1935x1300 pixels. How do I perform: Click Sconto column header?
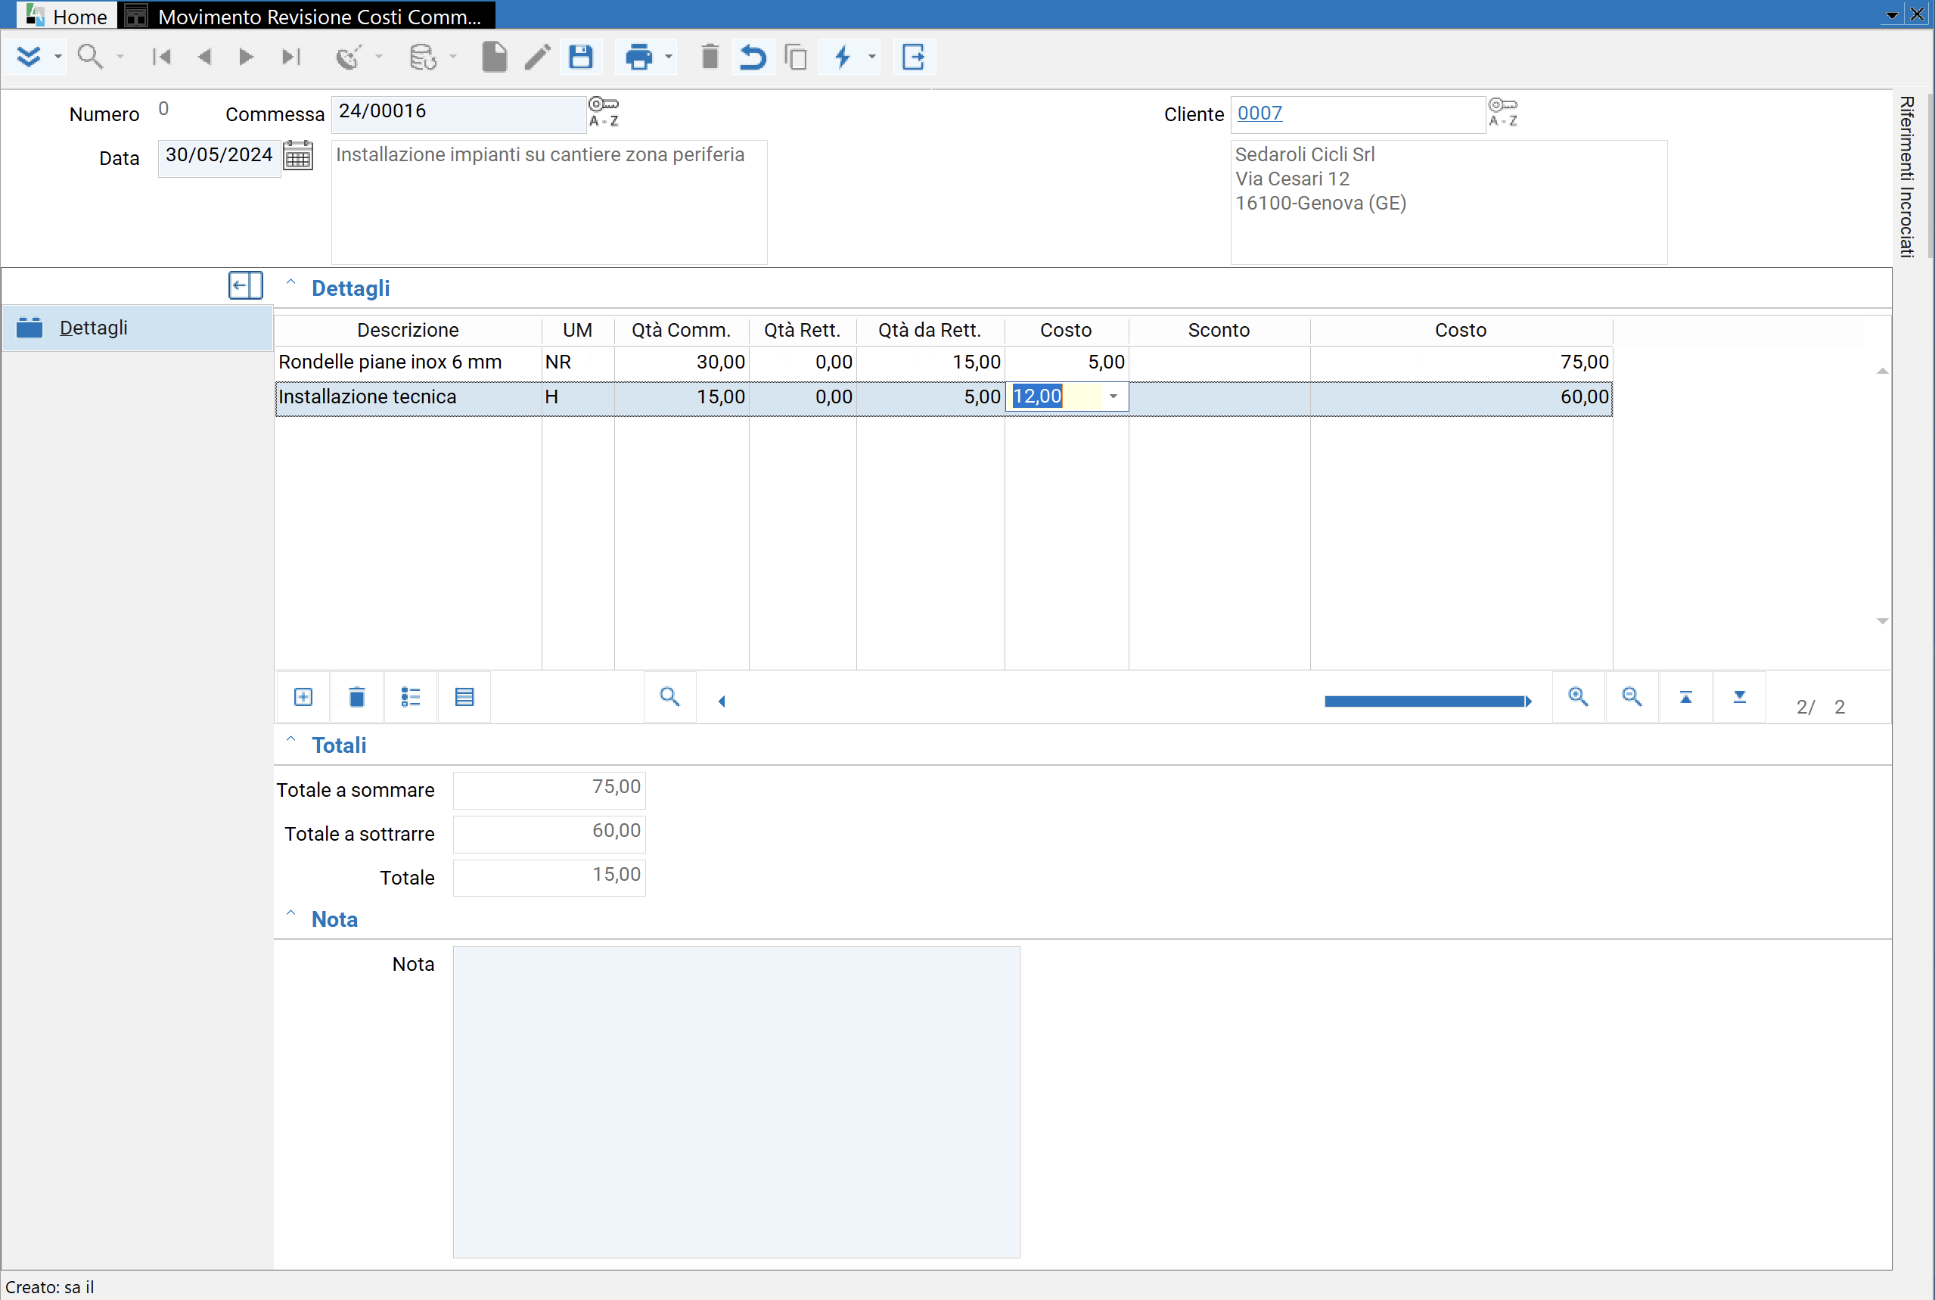tap(1219, 330)
